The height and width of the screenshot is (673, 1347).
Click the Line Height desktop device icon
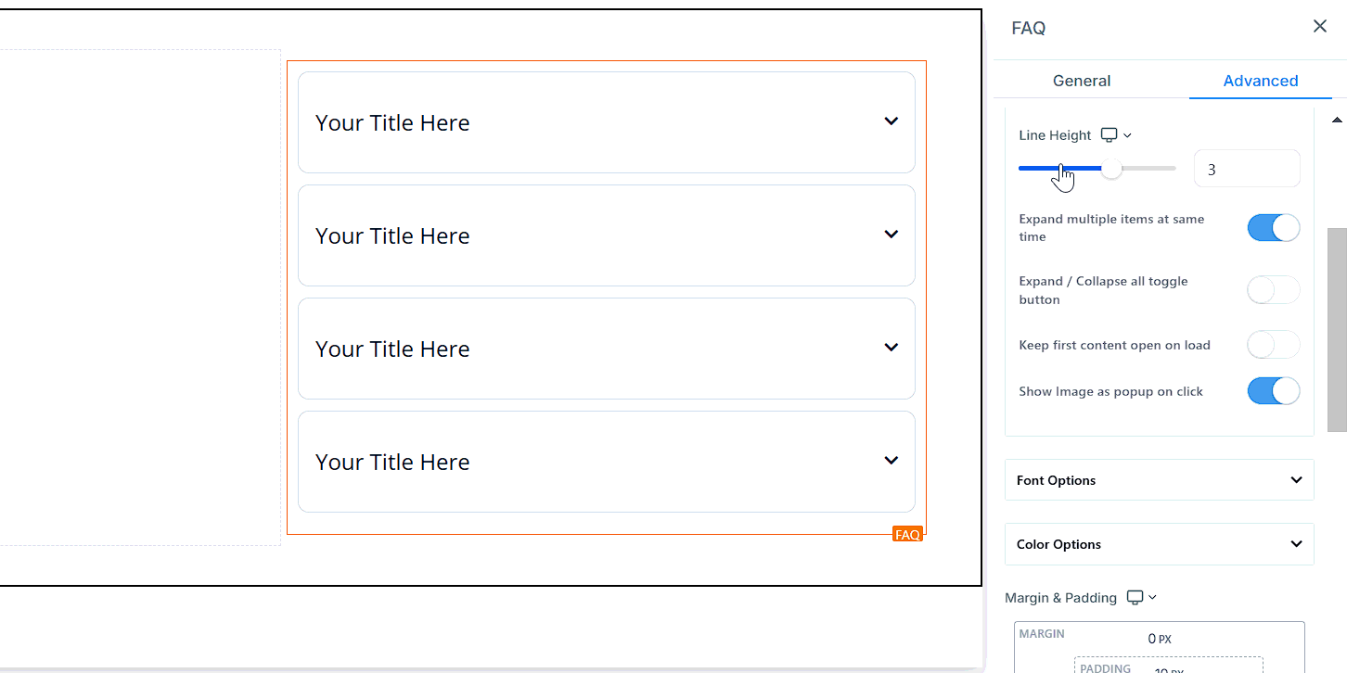(x=1109, y=135)
